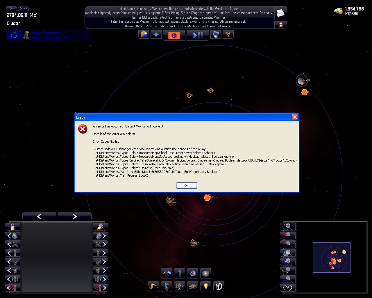Open ships list icon in bottom bar
The image size is (372, 298).
tap(167, 286)
